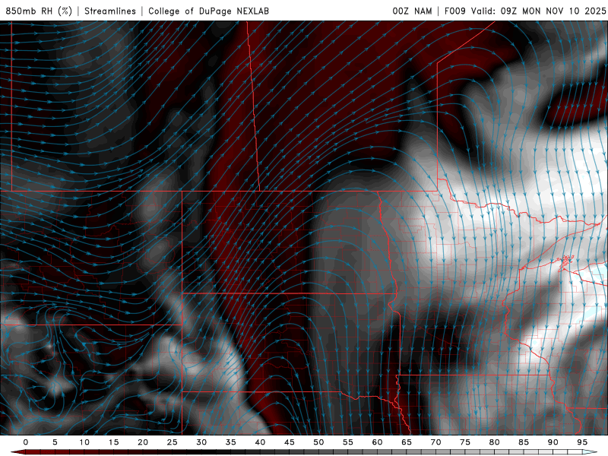Select the "90" legend value

coord(553,442)
